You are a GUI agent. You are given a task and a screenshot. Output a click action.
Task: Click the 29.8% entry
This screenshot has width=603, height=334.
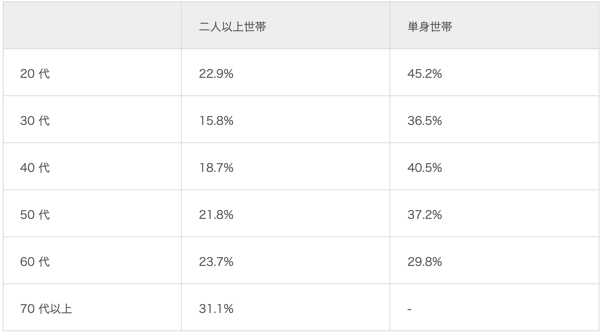[x=424, y=262]
